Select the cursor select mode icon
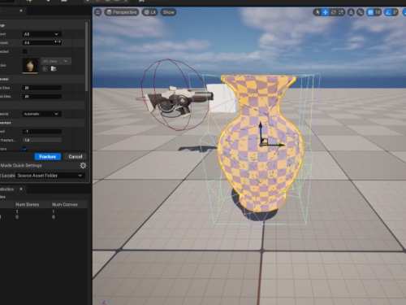Viewport: 406px width, 305px height. click(x=317, y=12)
